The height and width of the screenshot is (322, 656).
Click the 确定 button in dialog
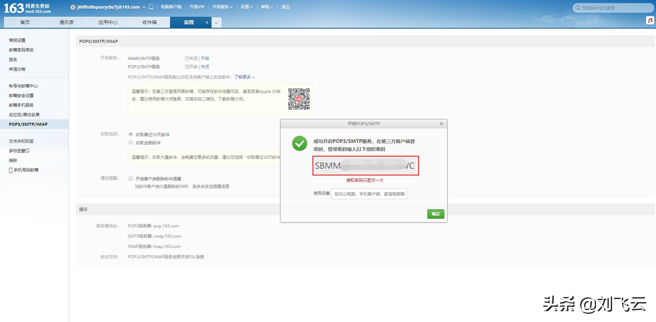pyautogui.click(x=436, y=214)
